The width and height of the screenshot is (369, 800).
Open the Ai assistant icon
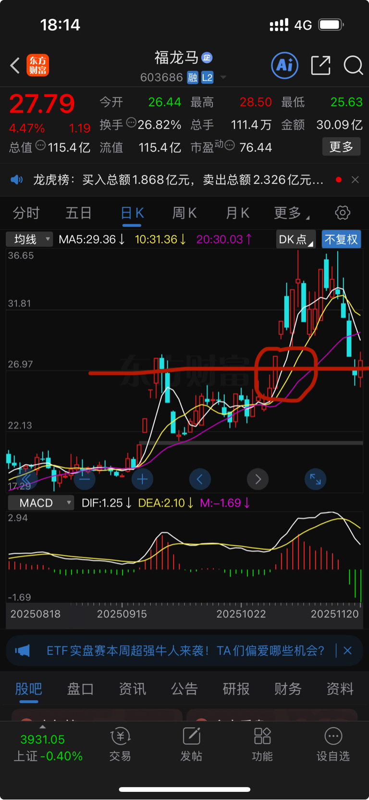click(x=285, y=65)
